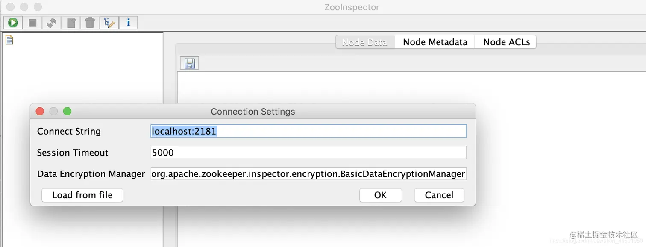
Task: Click the Refresh arrows toolbar icon
Action: (x=52, y=23)
